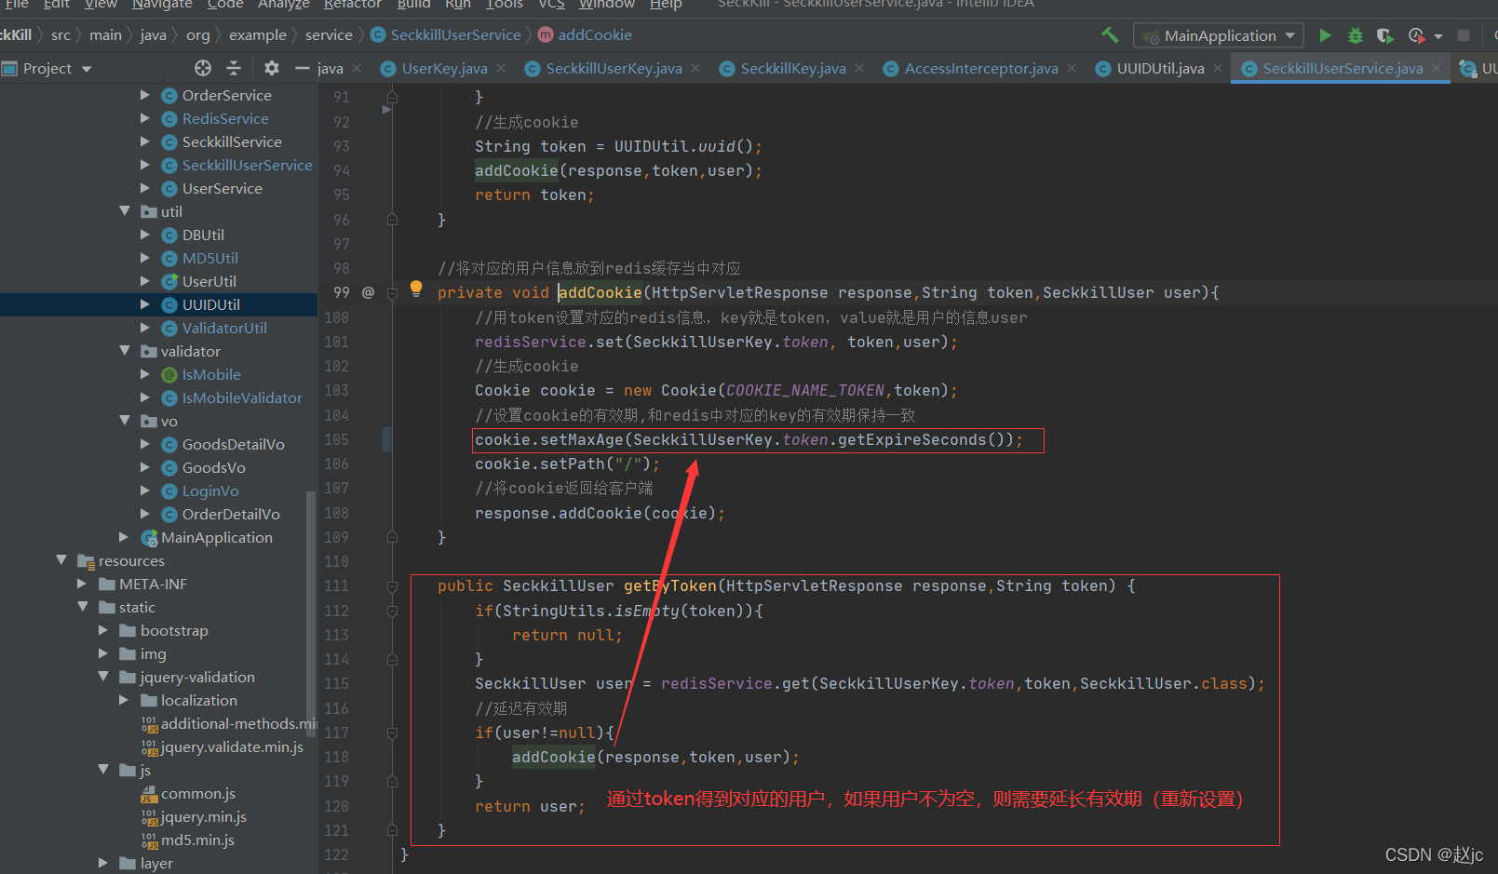Image resolution: width=1498 pixels, height=874 pixels.
Task: Click the addCookie method icon in breadcrumb
Action: click(x=546, y=34)
